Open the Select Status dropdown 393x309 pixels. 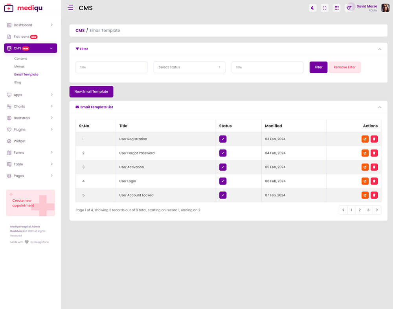tap(189, 67)
